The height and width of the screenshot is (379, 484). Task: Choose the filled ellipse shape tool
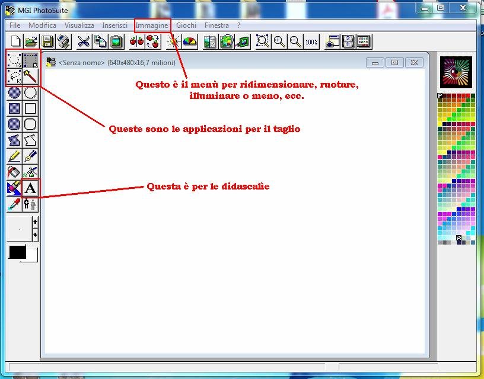point(14,92)
